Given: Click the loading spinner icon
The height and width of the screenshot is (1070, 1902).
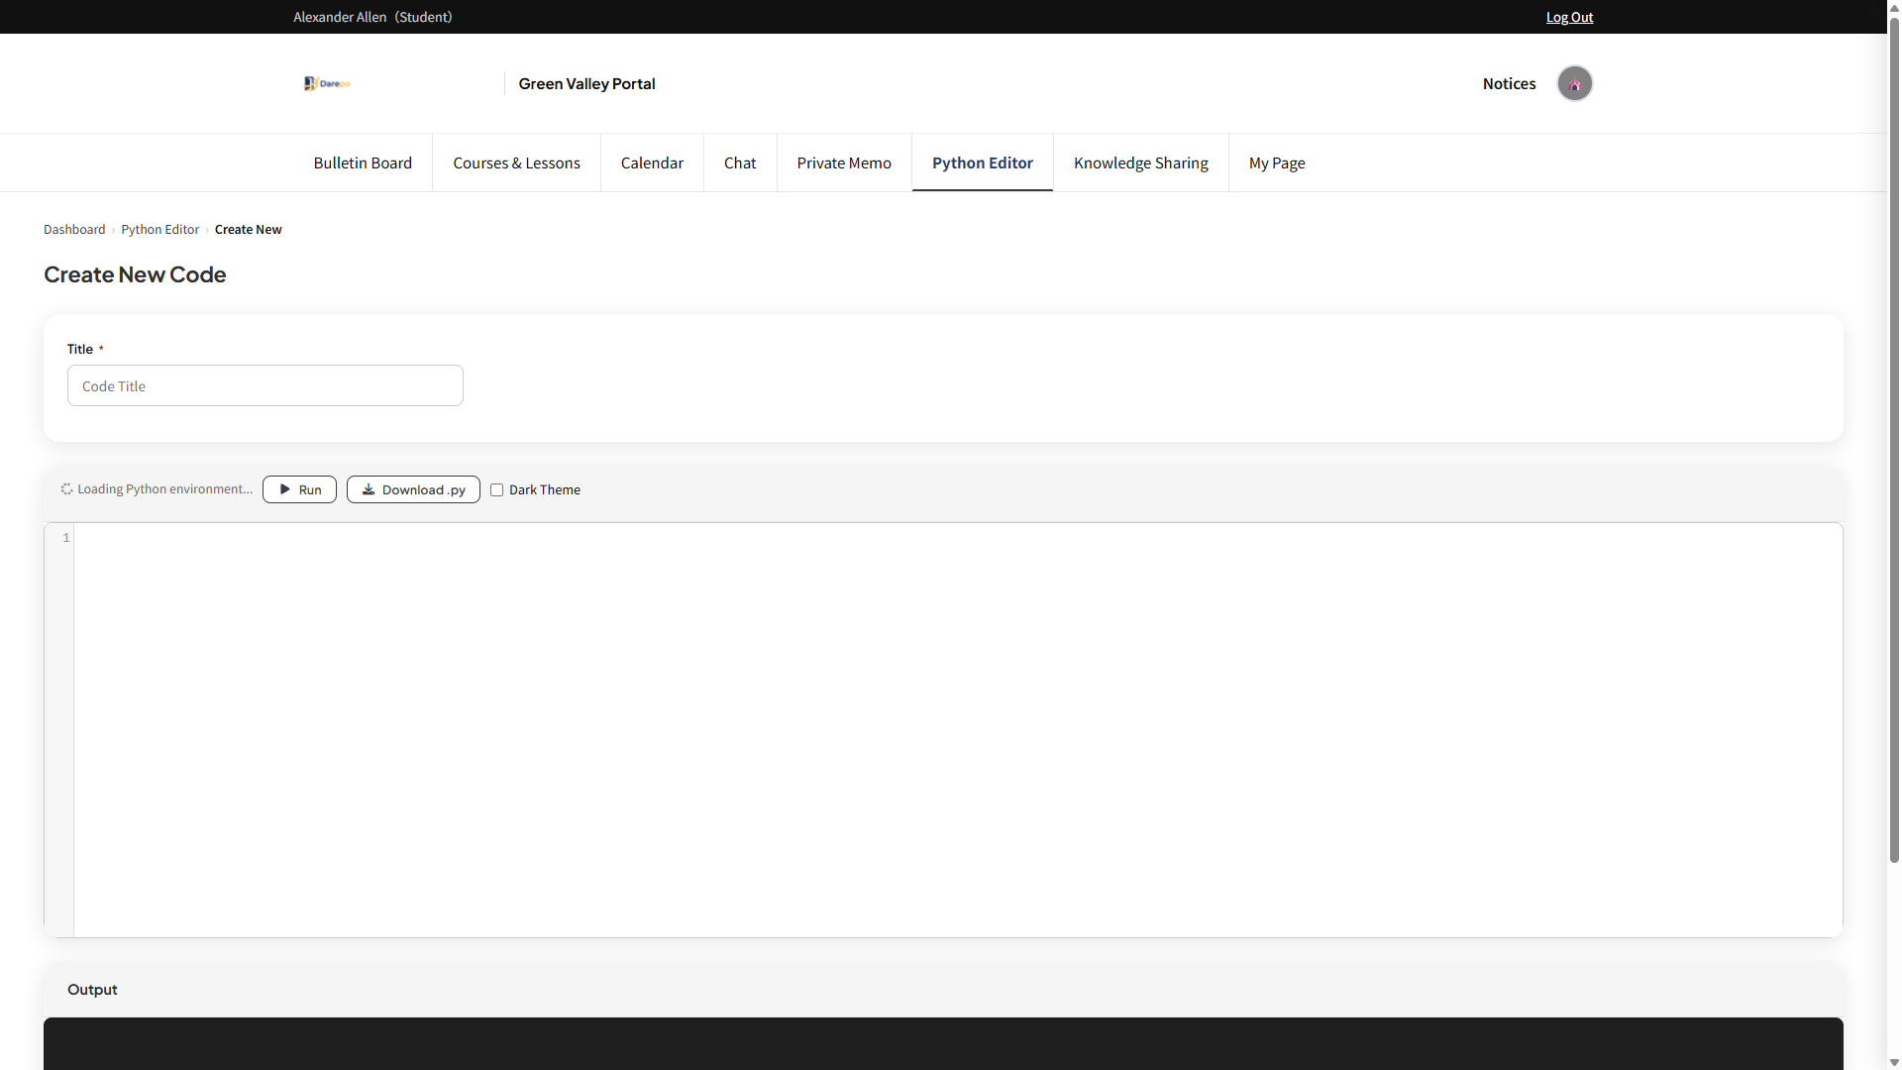Looking at the screenshot, I should 66,489.
